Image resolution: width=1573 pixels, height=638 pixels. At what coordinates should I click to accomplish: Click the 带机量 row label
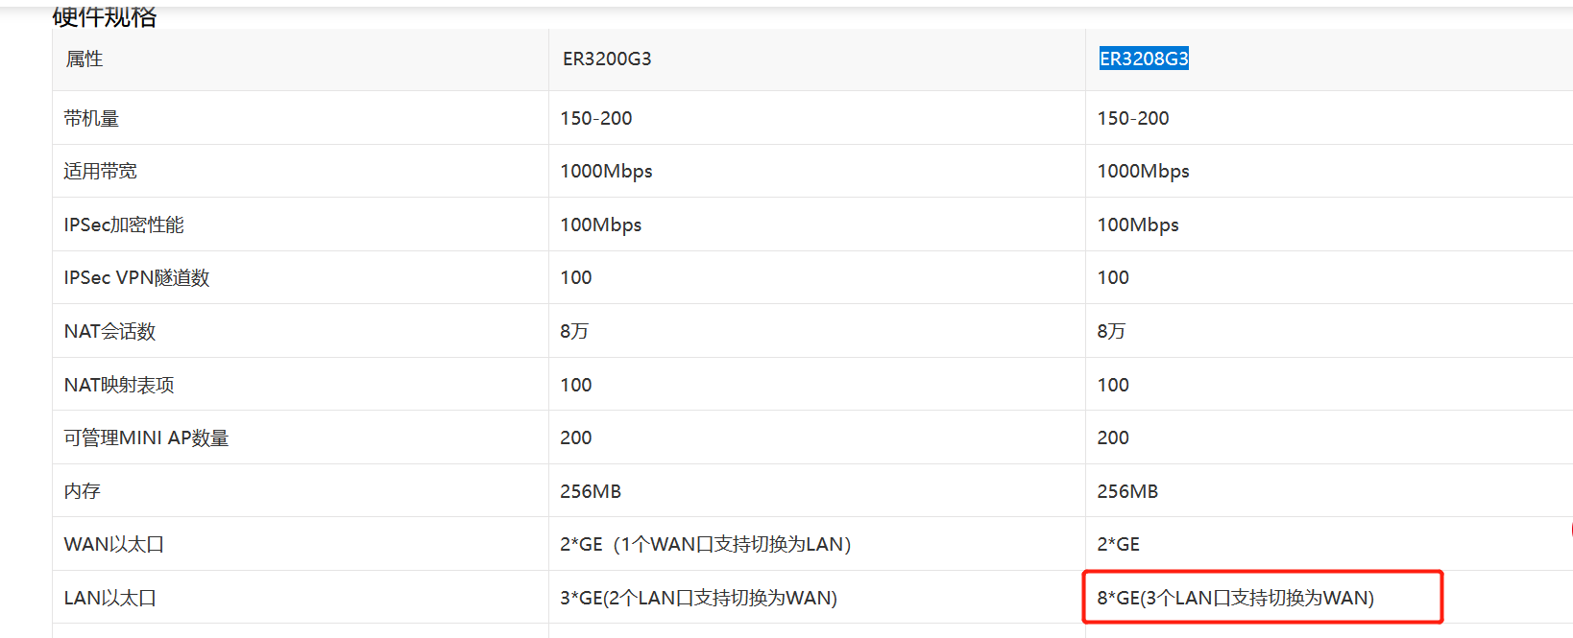(91, 118)
